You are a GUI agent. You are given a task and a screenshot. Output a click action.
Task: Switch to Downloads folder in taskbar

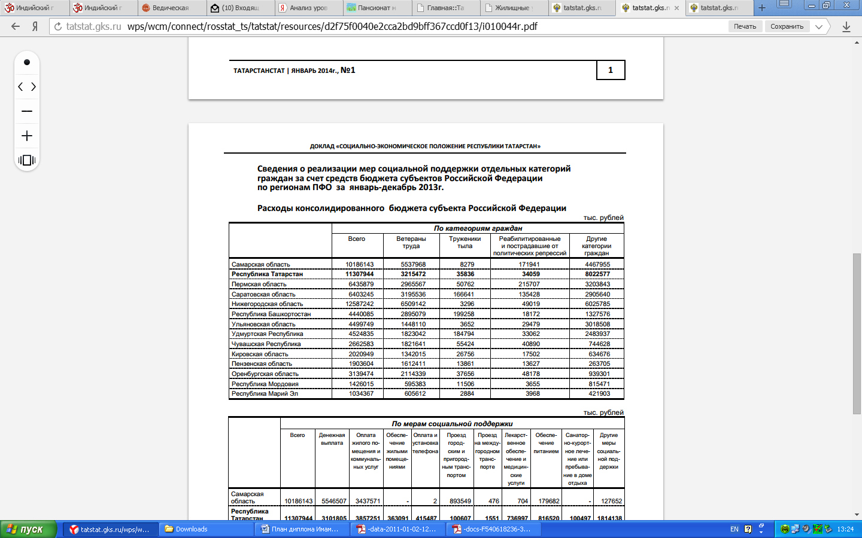click(207, 529)
